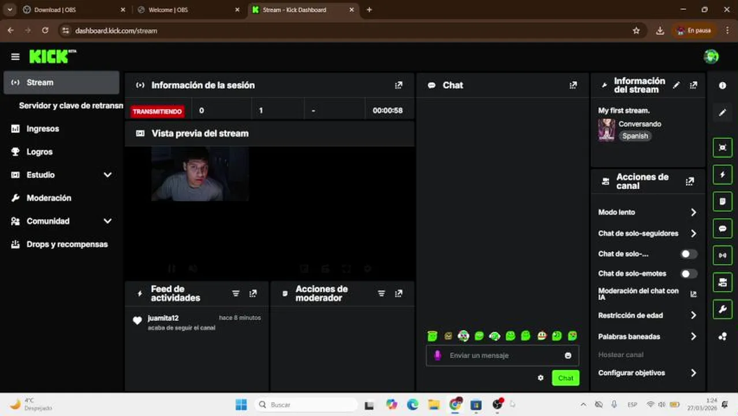Click the taskbar Buscar search box

pyautogui.click(x=306, y=404)
